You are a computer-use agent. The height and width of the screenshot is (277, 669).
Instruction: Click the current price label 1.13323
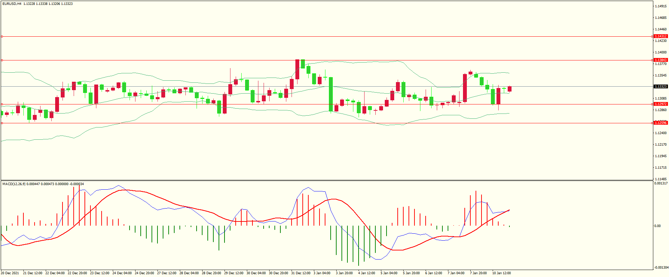pos(660,87)
